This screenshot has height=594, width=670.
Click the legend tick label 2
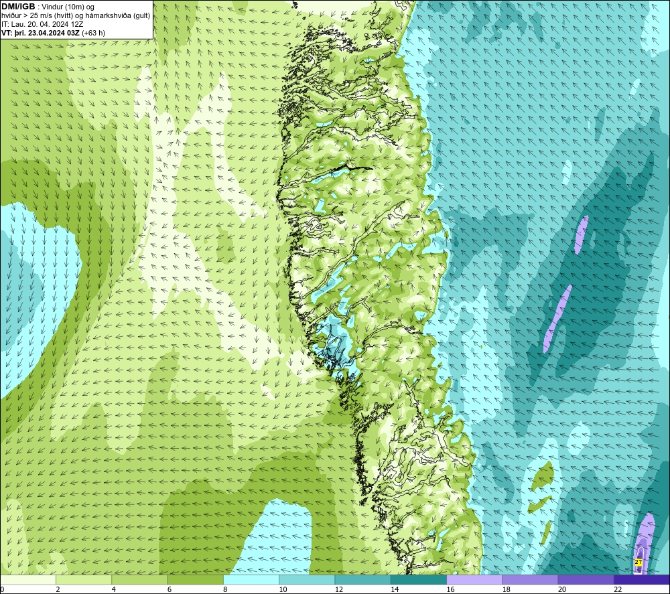coord(58,590)
